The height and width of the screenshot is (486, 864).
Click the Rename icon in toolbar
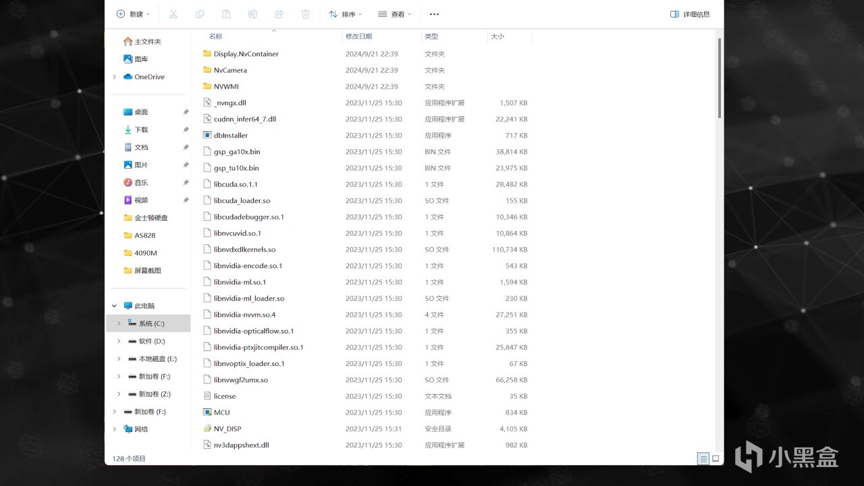(252, 14)
